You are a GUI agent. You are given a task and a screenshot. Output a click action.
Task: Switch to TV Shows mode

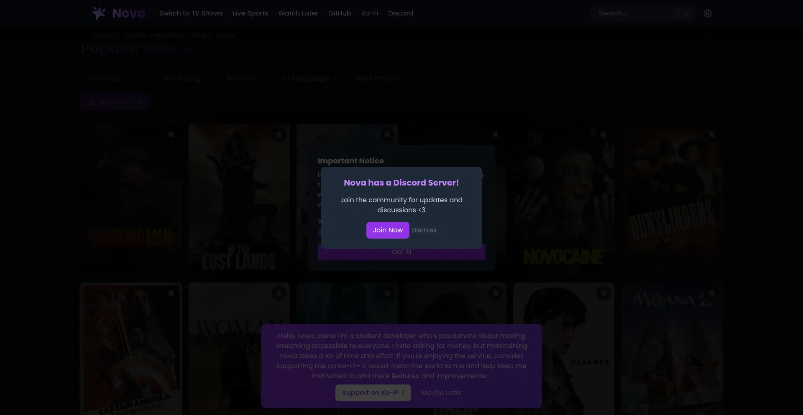coord(191,13)
